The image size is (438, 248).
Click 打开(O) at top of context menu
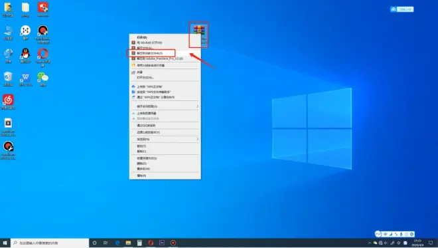pos(165,37)
